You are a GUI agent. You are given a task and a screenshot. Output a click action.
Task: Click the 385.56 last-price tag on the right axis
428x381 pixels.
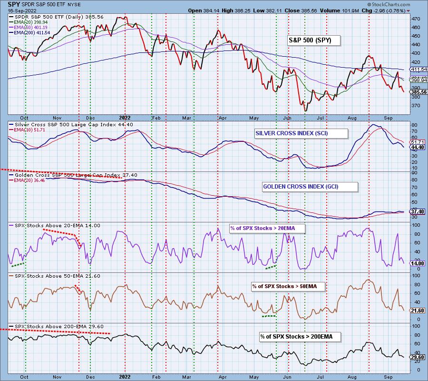click(418, 92)
